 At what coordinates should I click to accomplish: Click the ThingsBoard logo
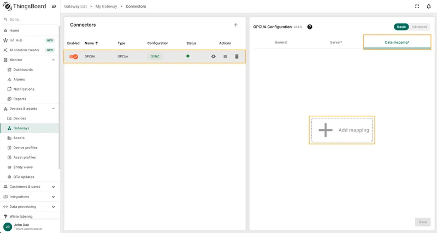[x=25, y=7]
